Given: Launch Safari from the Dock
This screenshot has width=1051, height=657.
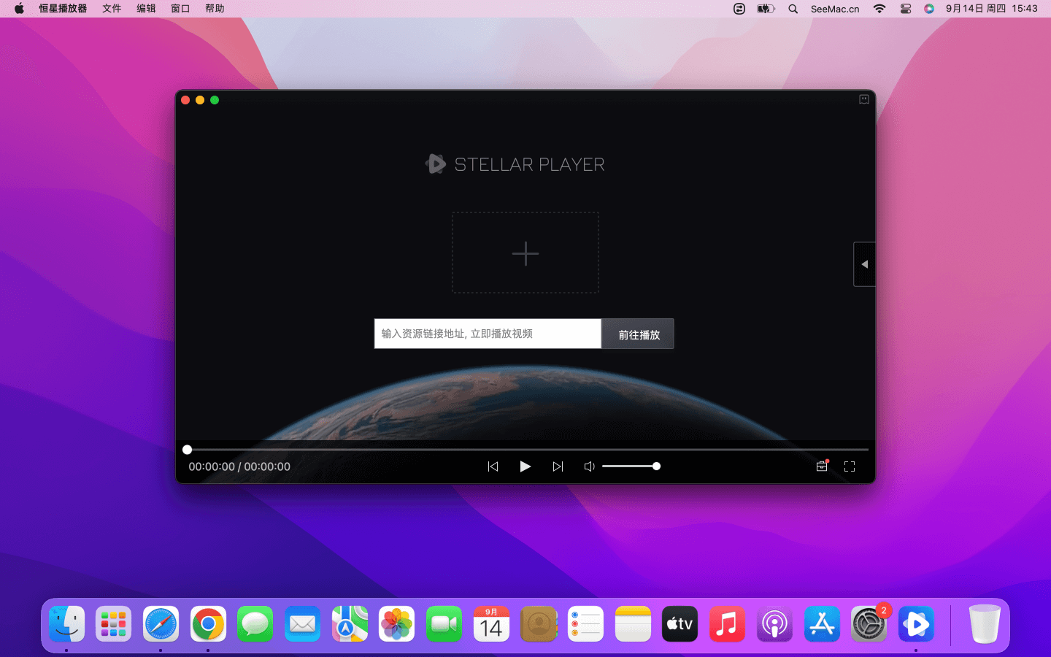Looking at the screenshot, I should click(x=161, y=624).
